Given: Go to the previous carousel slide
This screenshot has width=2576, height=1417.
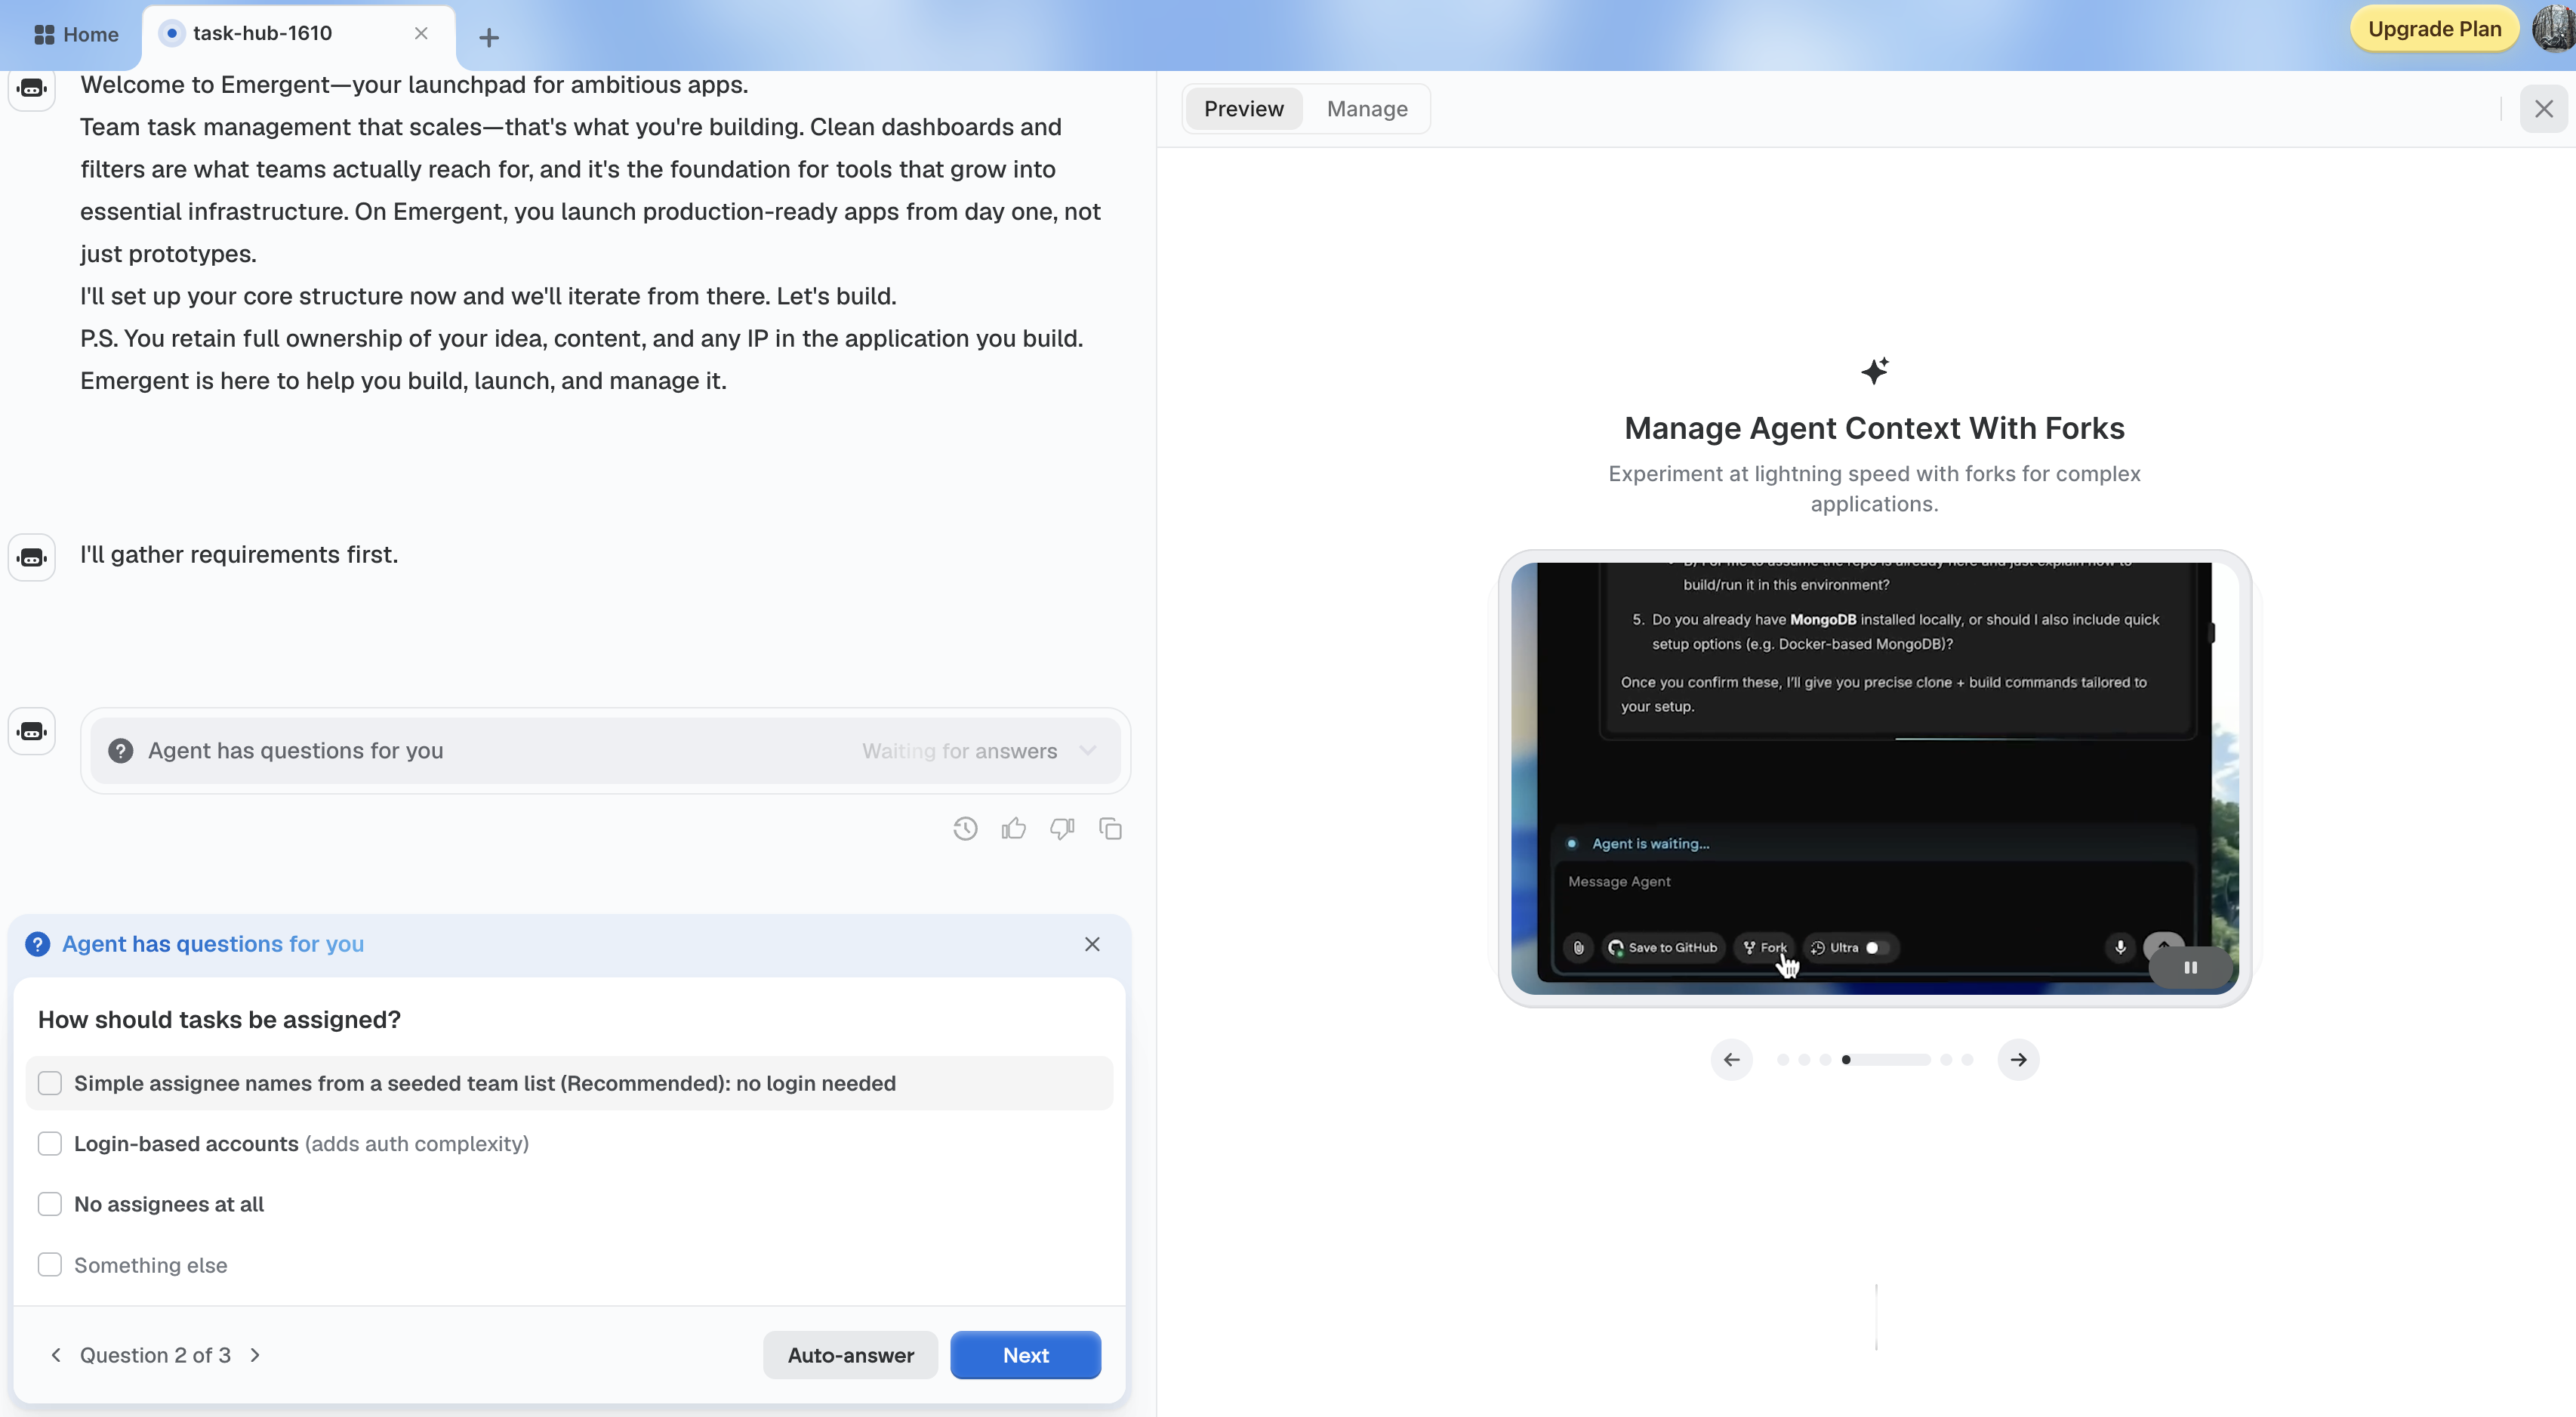Looking at the screenshot, I should coord(1731,1059).
